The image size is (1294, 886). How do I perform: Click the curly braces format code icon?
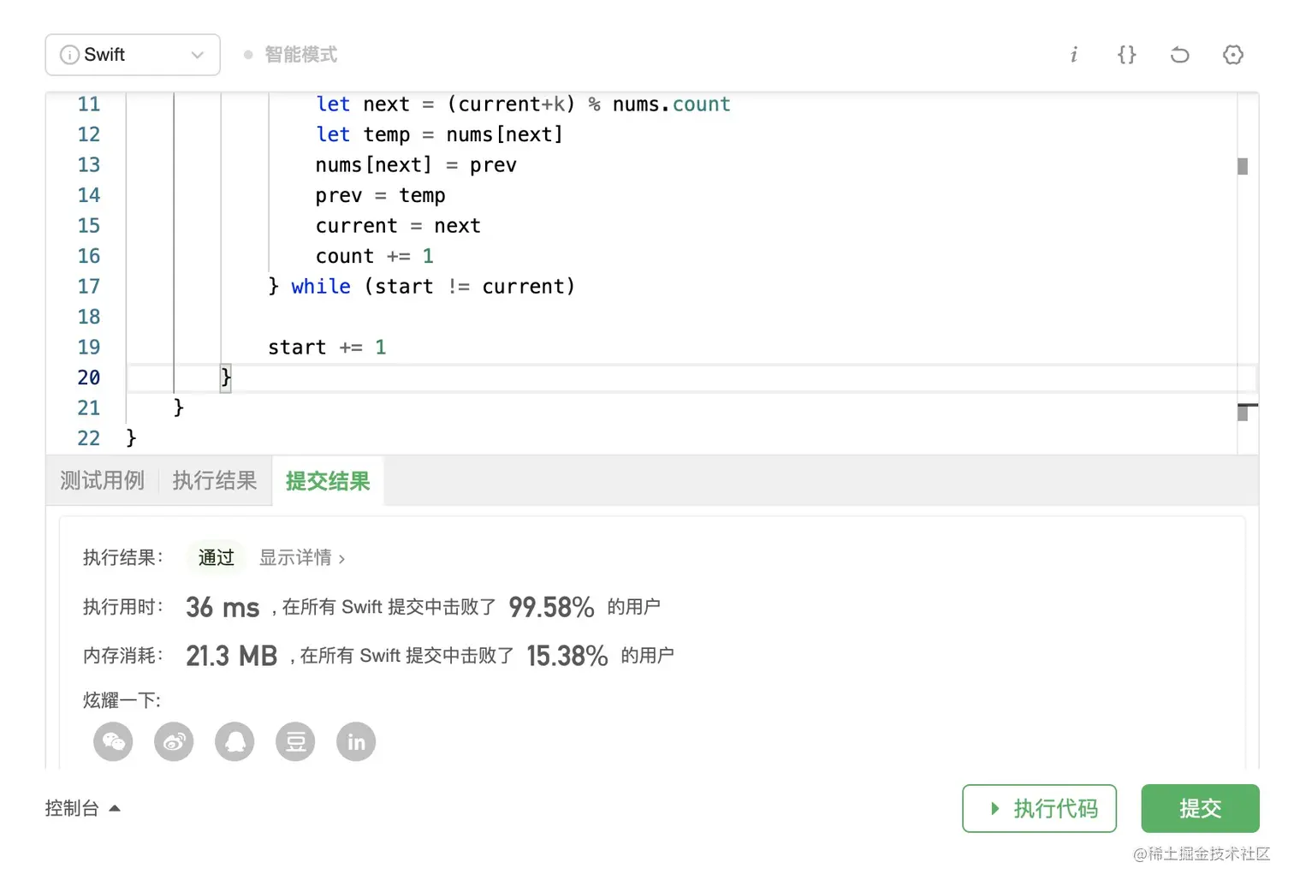[x=1126, y=55]
